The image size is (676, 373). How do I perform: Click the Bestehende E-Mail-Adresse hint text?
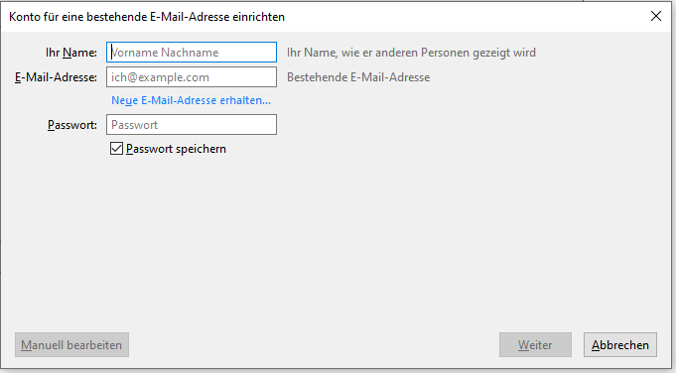click(x=358, y=77)
